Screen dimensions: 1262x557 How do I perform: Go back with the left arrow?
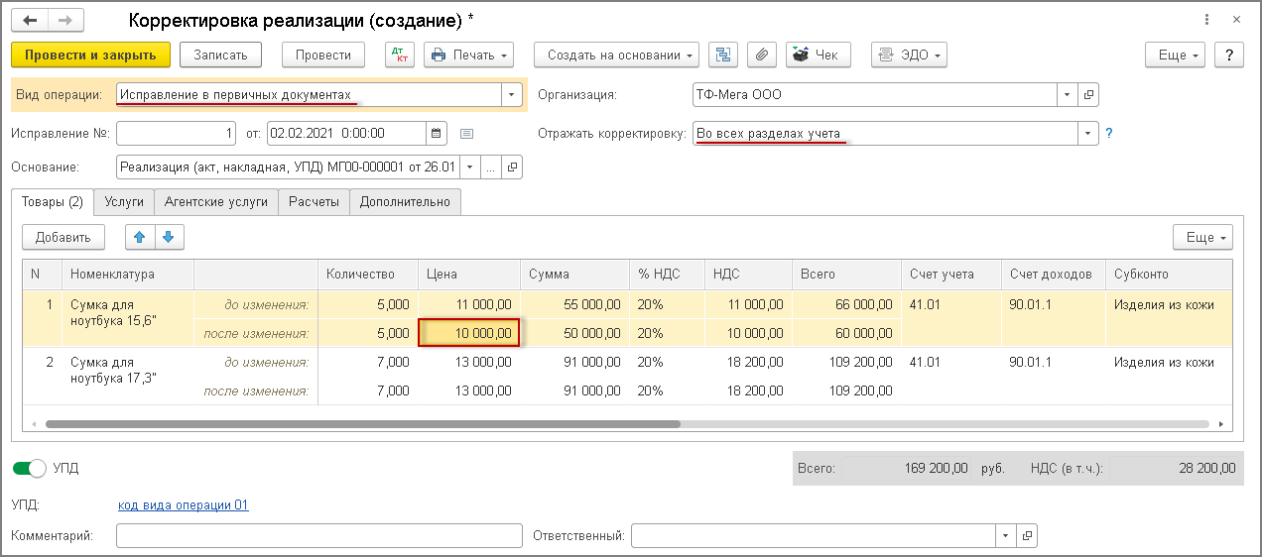(x=30, y=20)
